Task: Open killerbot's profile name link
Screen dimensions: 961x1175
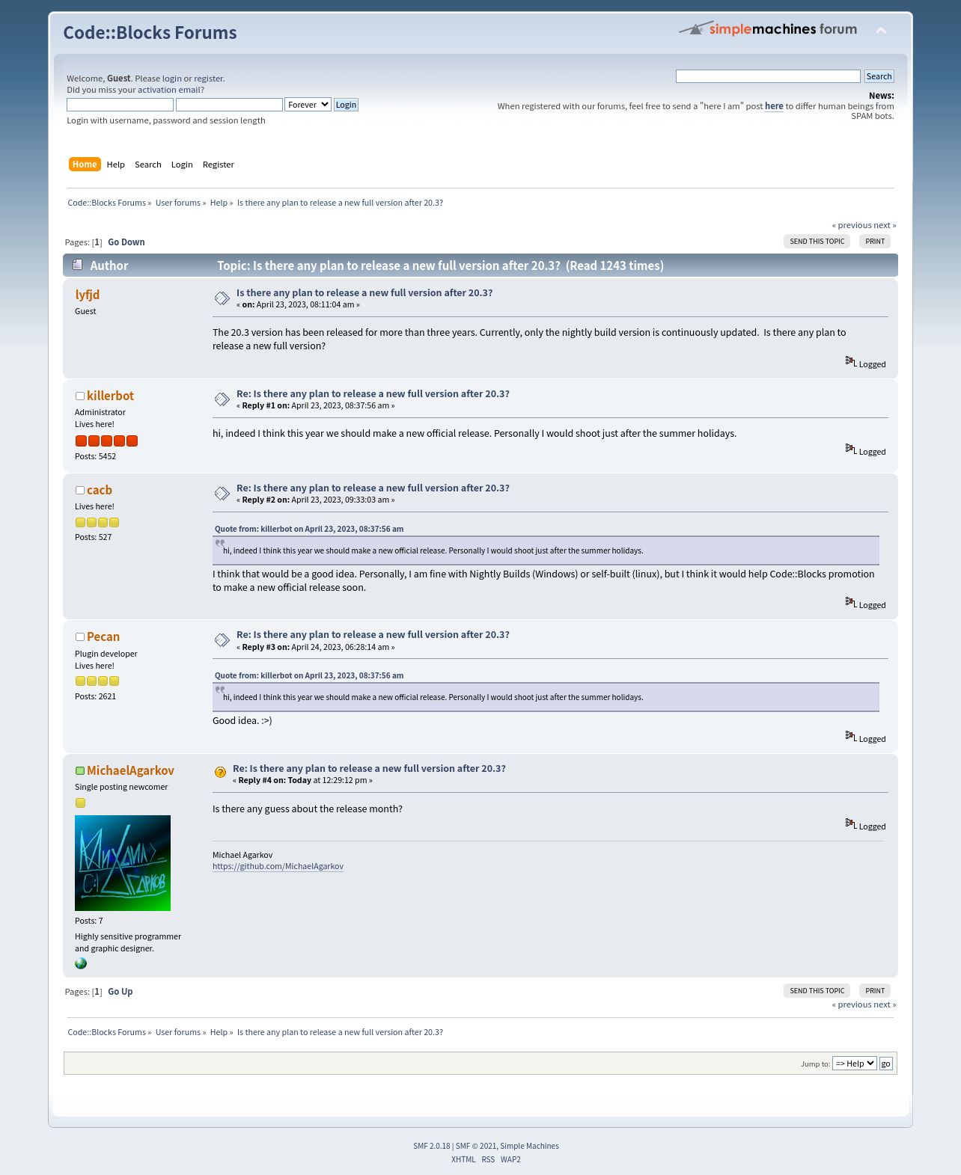Action: 110,396
